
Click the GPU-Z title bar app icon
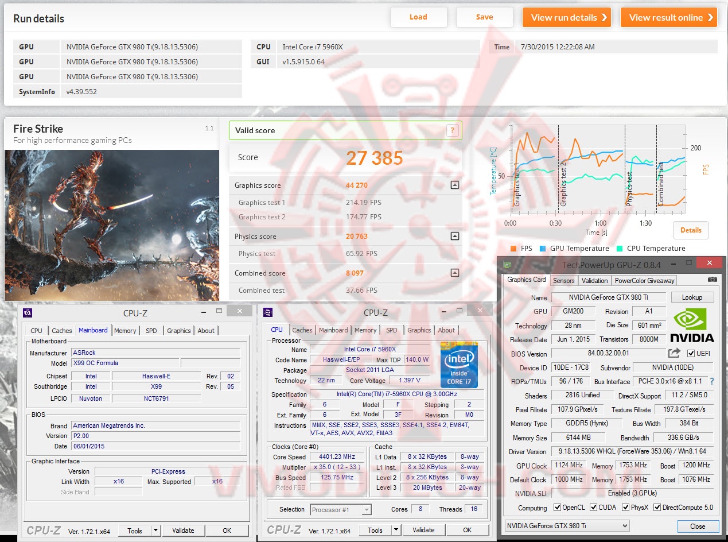507,265
